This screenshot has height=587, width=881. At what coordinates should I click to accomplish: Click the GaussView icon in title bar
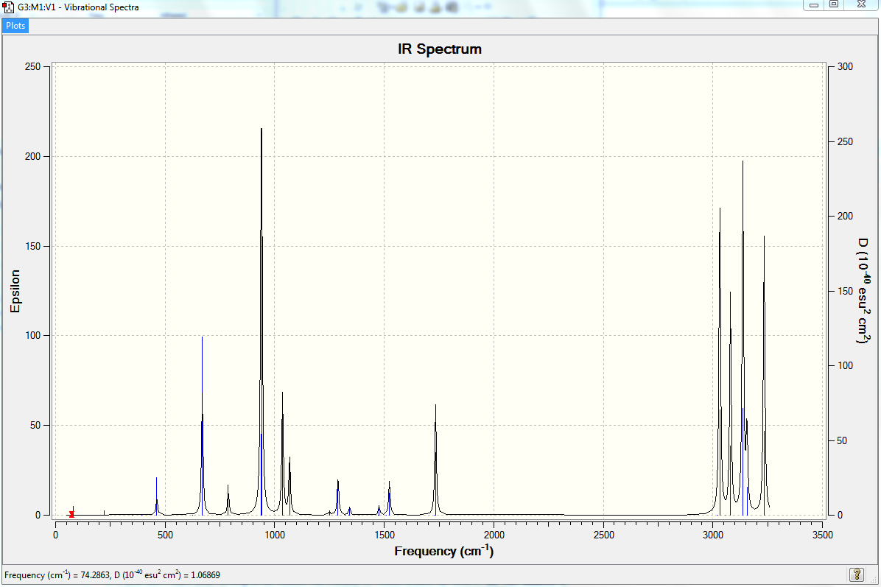8,7
